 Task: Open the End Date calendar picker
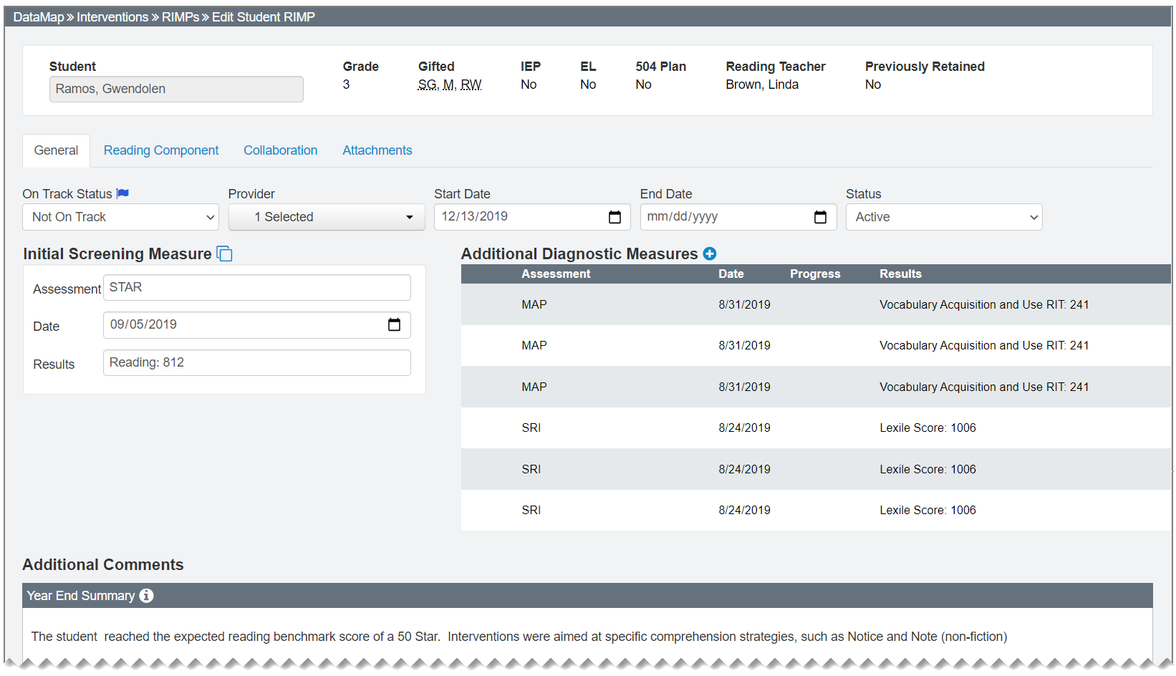[x=820, y=217]
